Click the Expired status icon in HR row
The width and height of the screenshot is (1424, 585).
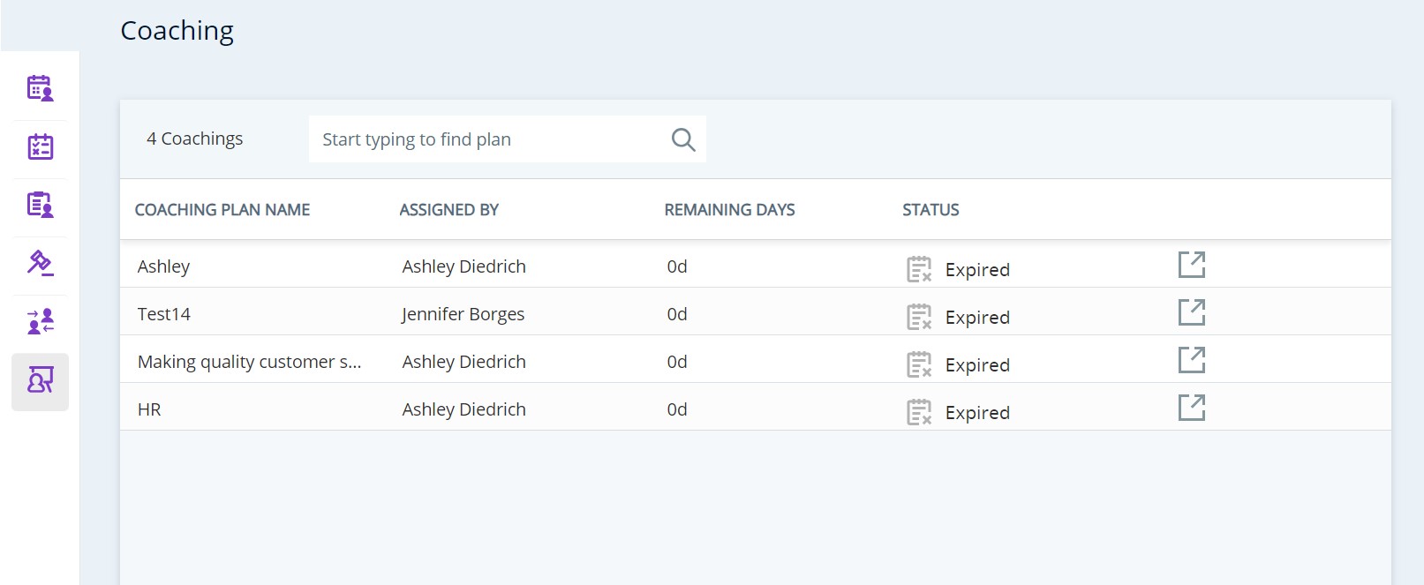tap(919, 412)
